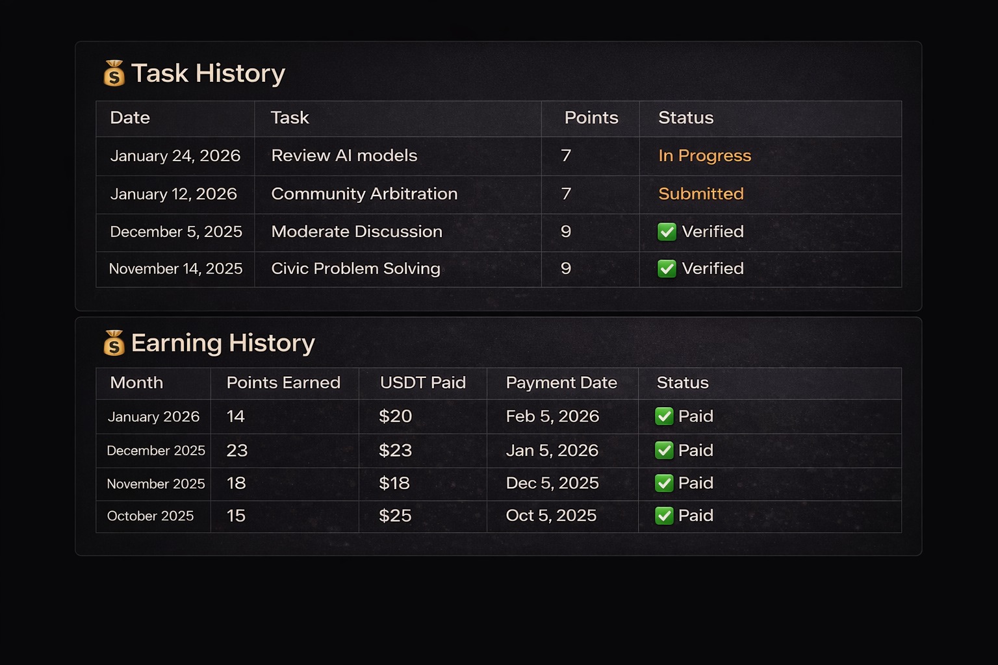Click the Paid checkmark for December 2025
Screen dimensions: 998x665
[663, 450]
